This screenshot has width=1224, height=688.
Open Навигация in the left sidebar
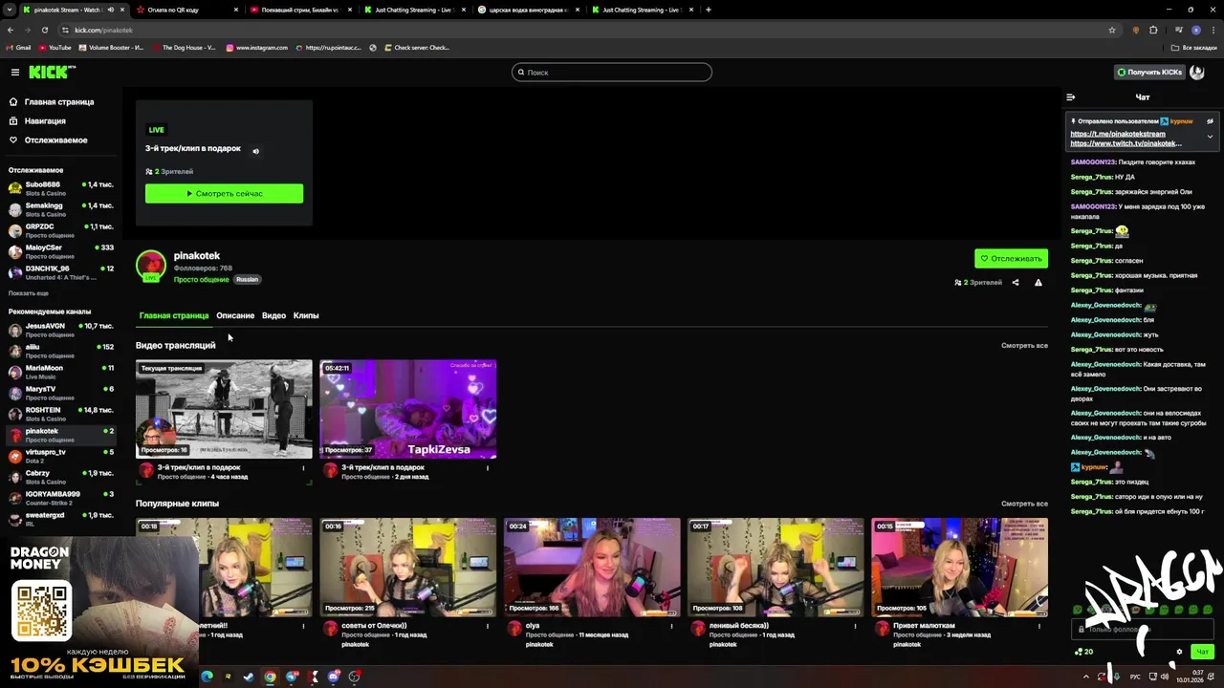(45, 121)
